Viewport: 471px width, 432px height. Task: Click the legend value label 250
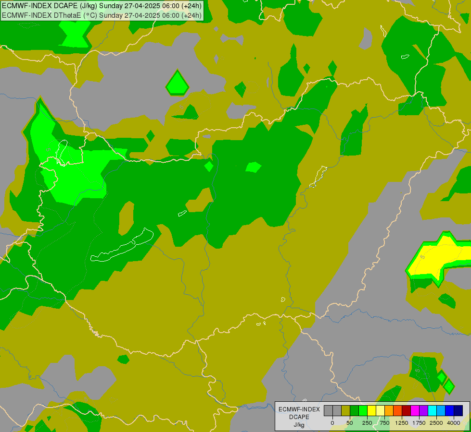click(x=367, y=423)
